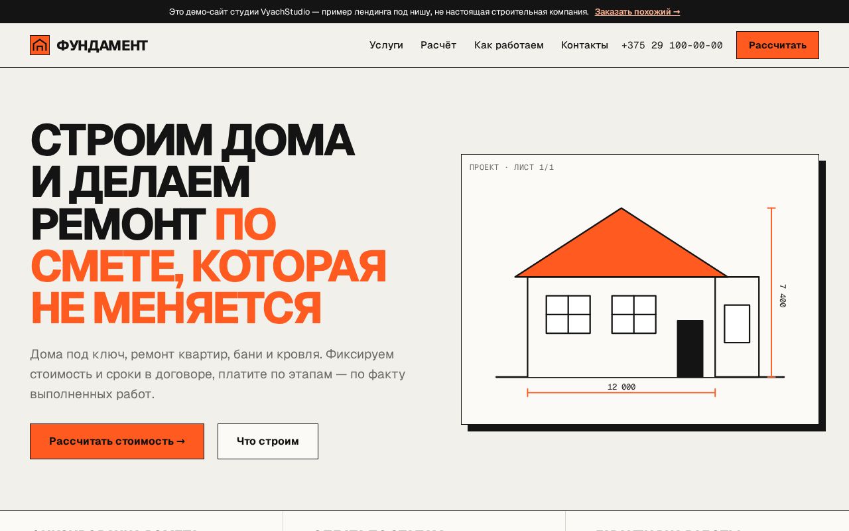849x531 pixels.
Task: Click the Рассчитать button in the header
Action: [777, 45]
